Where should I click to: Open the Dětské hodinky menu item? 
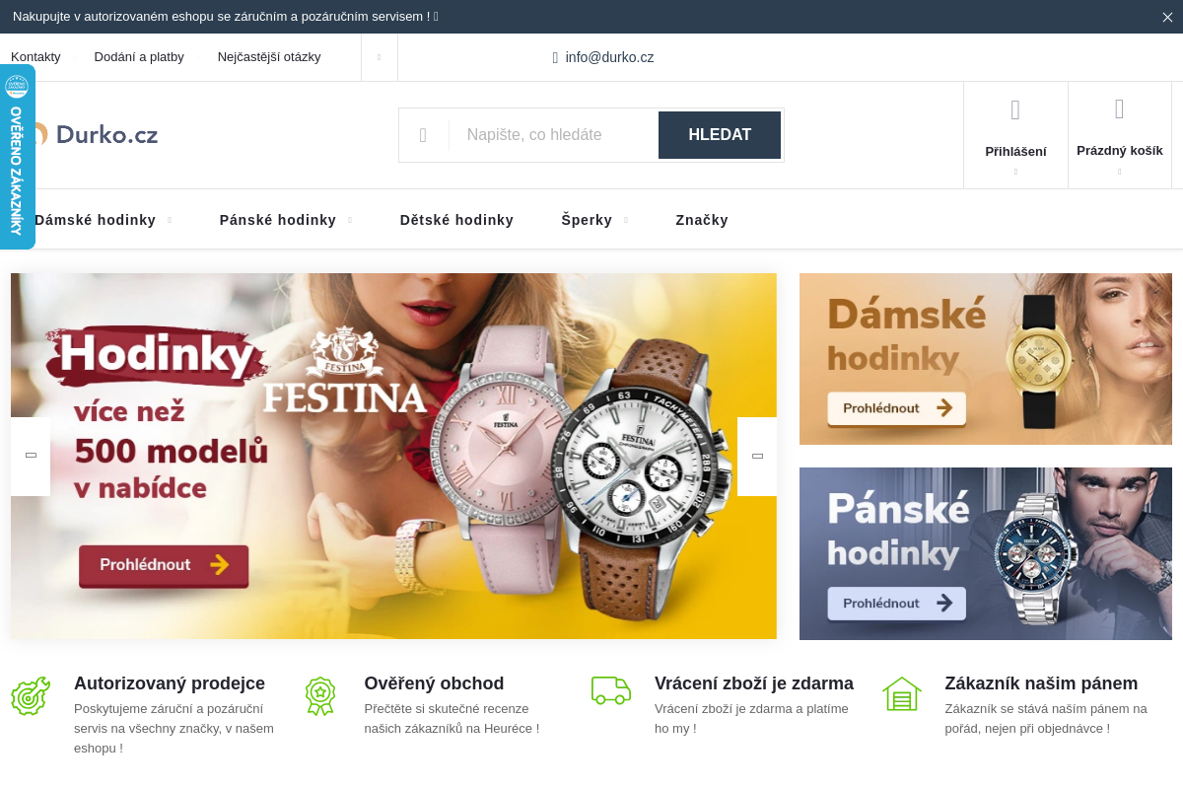click(x=456, y=220)
